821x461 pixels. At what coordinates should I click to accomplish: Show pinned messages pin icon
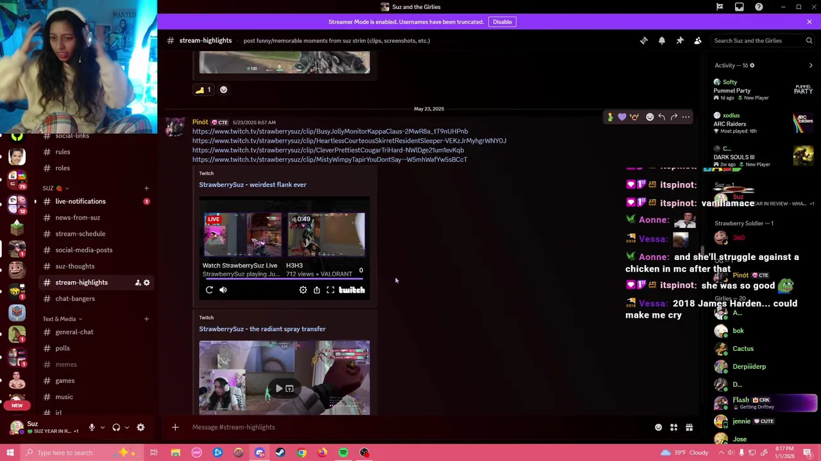(680, 40)
